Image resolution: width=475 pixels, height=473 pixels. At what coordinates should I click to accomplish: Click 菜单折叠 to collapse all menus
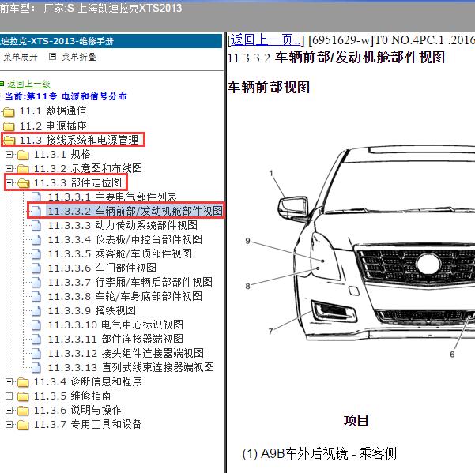pos(79,57)
